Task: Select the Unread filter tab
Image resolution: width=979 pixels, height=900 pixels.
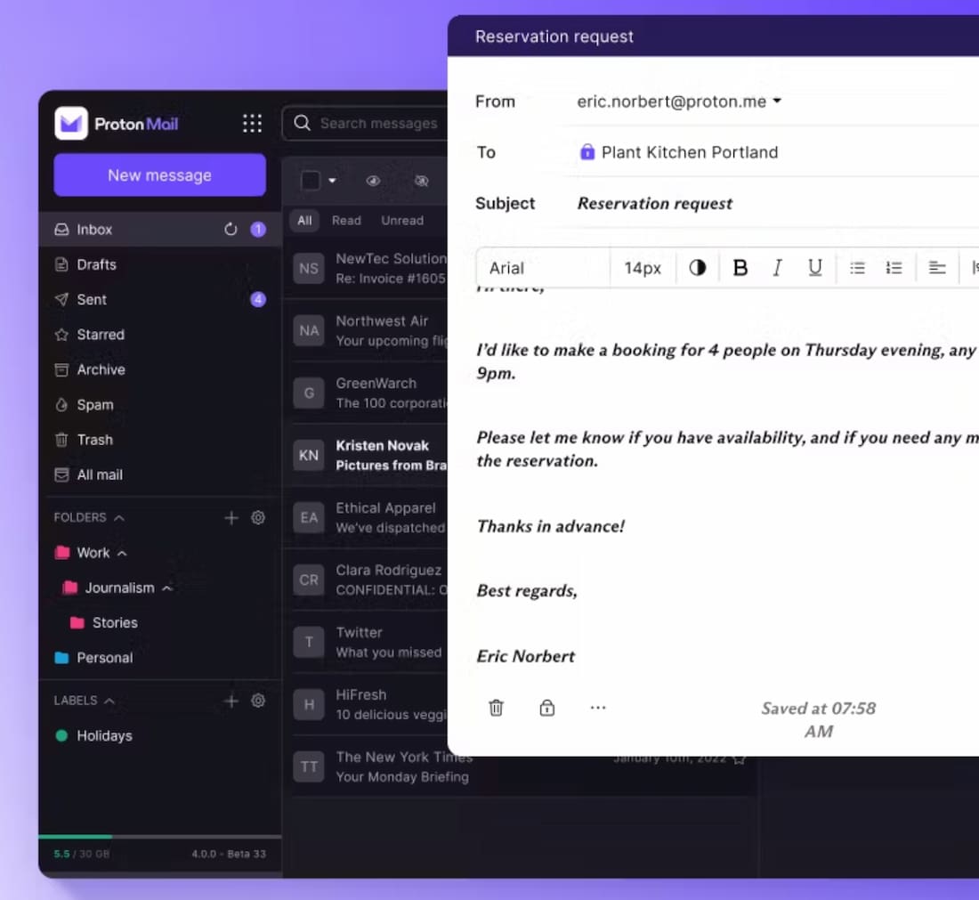Action: pyautogui.click(x=402, y=221)
